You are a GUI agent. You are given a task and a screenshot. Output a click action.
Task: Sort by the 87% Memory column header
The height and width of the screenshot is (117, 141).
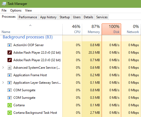92,29
